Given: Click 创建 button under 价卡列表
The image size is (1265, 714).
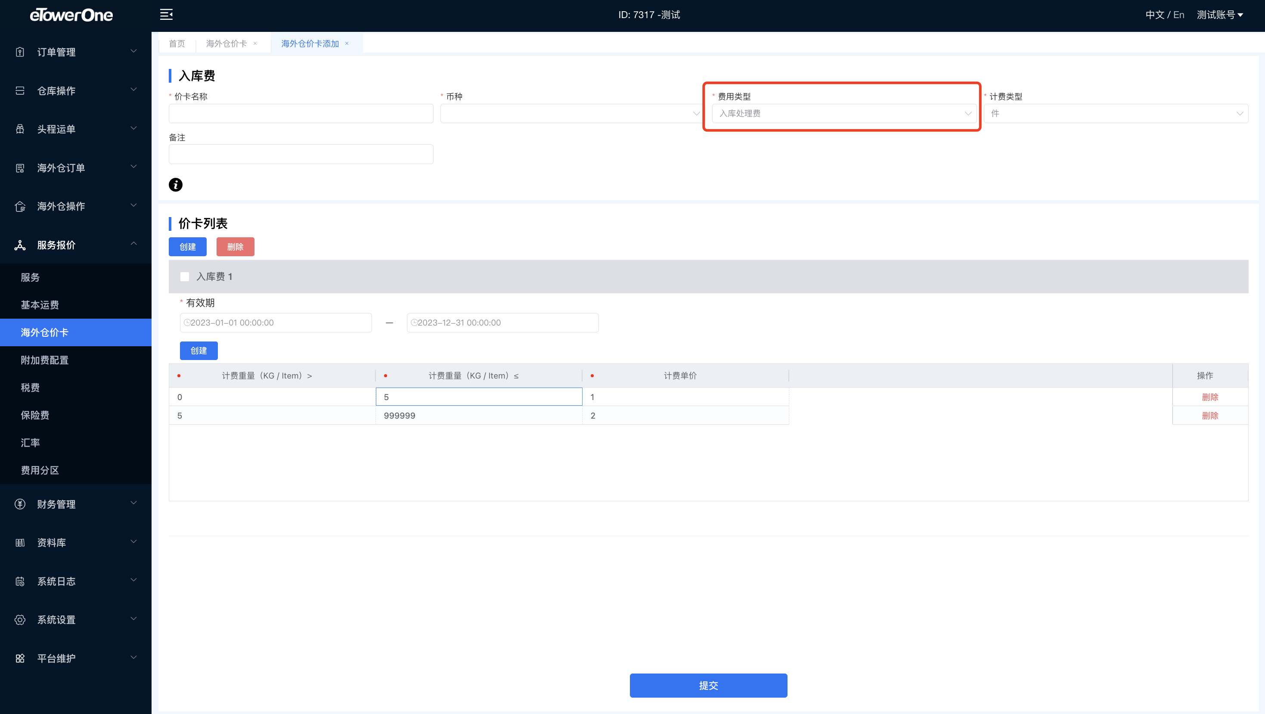Looking at the screenshot, I should (x=188, y=246).
